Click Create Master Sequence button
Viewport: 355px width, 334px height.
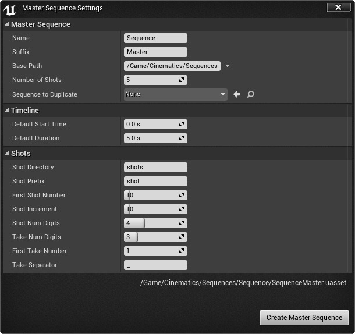point(304,318)
